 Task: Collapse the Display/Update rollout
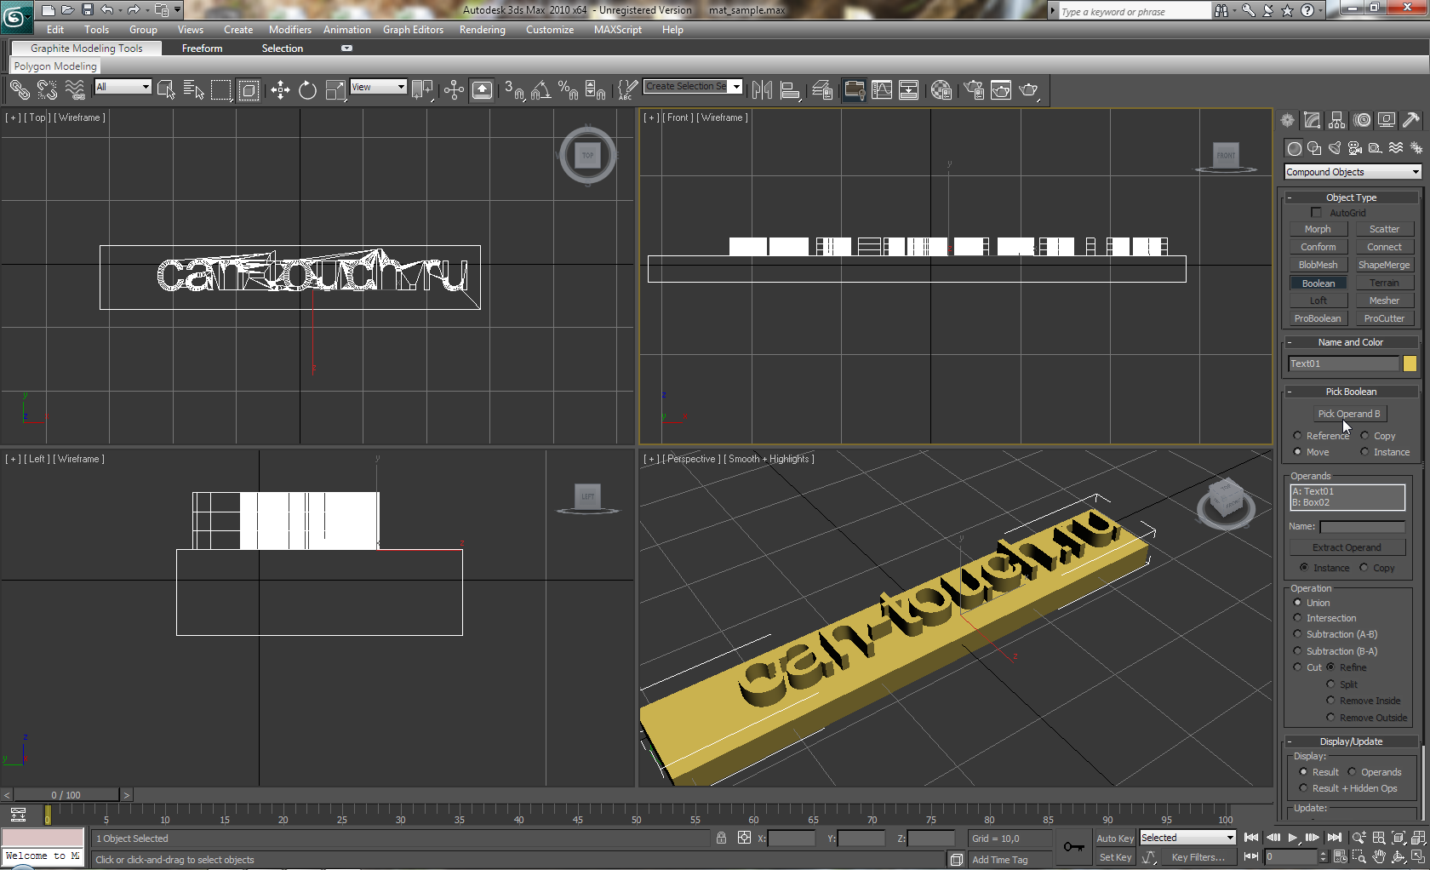coord(1351,741)
